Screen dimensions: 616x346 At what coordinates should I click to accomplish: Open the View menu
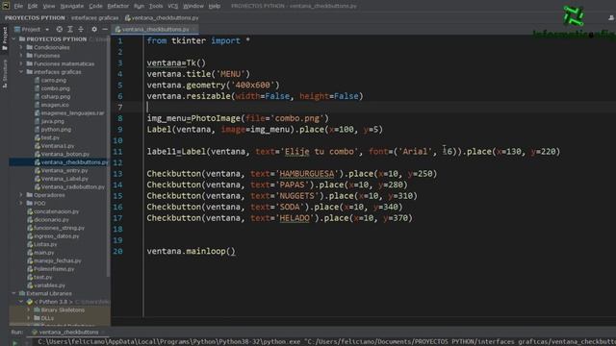click(49, 6)
